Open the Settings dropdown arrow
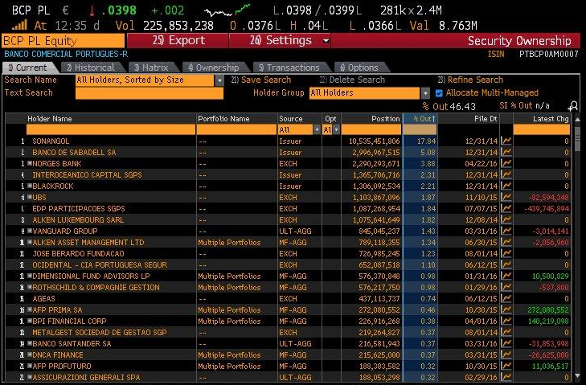586x385 pixels. point(326,40)
